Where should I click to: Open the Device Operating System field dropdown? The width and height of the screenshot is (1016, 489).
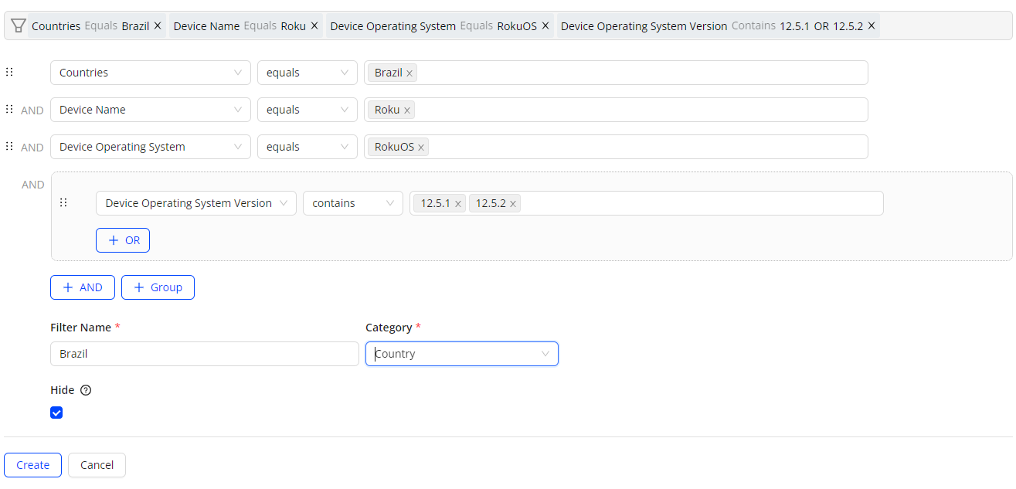coord(151,147)
